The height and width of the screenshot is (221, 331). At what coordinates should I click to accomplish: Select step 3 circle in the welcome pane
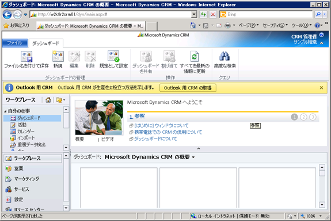[313, 117]
